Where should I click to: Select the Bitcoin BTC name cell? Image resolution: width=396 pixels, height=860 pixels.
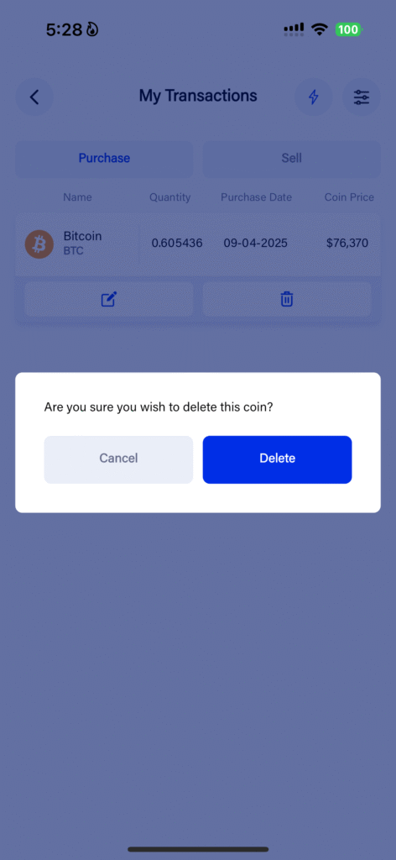(x=83, y=244)
